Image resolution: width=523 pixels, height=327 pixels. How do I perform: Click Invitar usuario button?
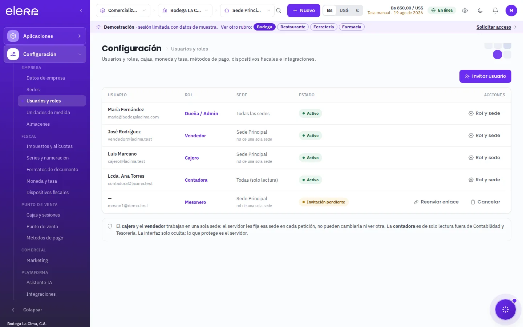click(485, 76)
